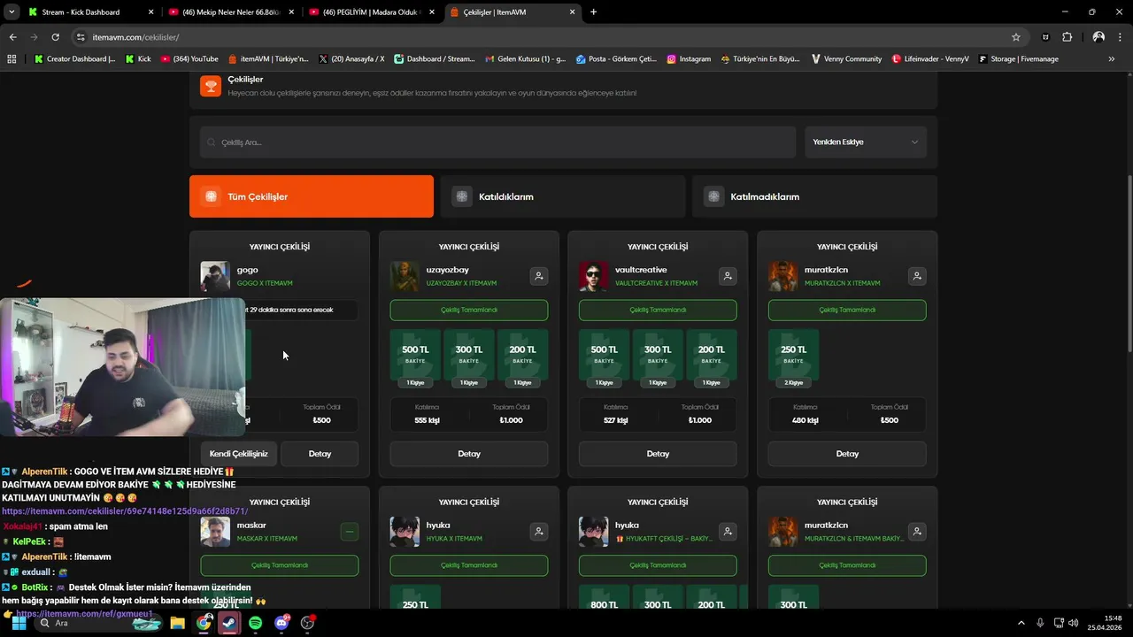This screenshot has height=637, width=1133.
Task: Open a new browser tab
Action: pos(593,12)
